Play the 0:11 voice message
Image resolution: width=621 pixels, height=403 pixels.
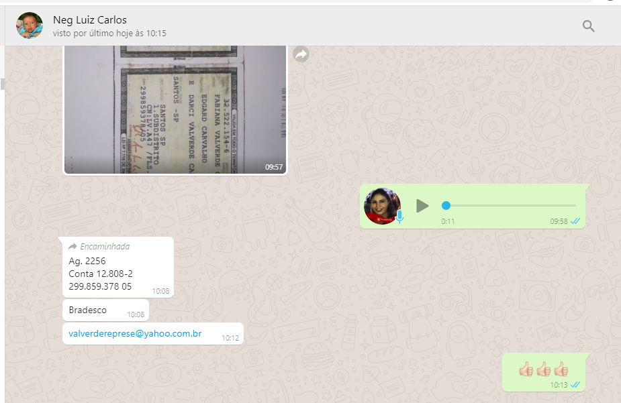pyautogui.click(x=422, y=205)
